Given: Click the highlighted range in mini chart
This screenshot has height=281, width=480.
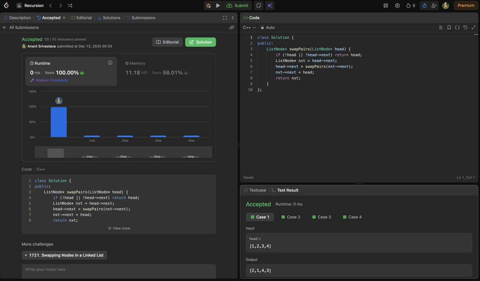Looking at the screenshot, I should [x=56, y=153].
